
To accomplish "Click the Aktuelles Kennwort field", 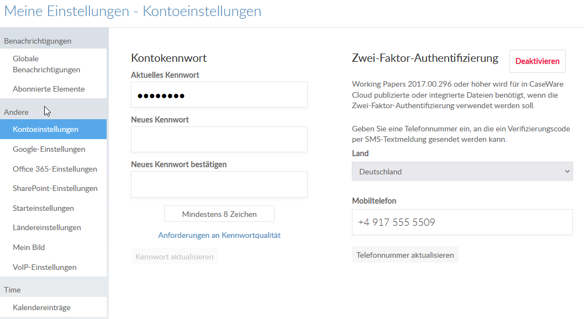I will click(219, 95).
